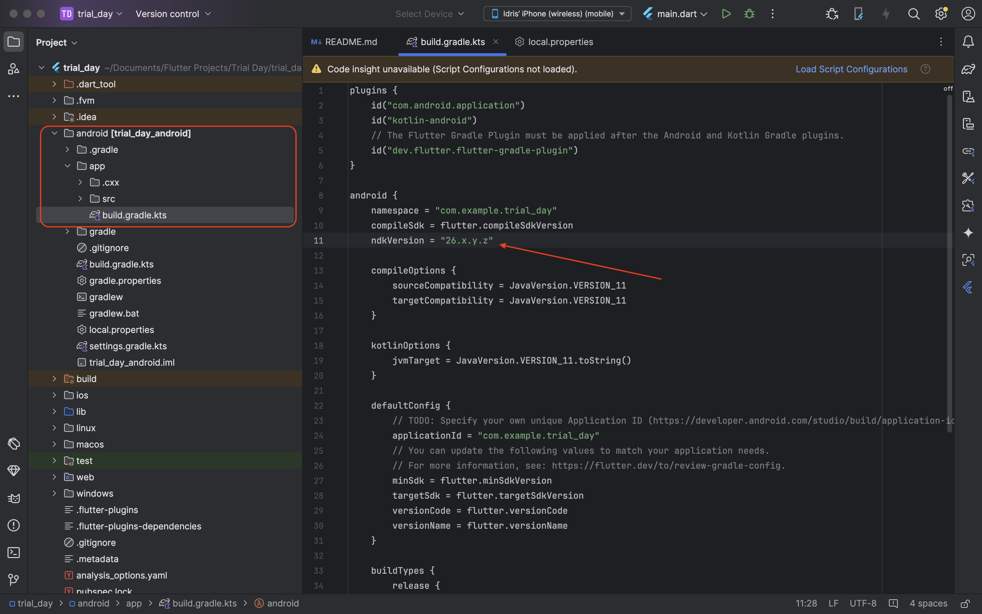The image size is (982, 614).
Task: Select .flutter-plugins-dependencies file
Action: (x=138, y=526)
